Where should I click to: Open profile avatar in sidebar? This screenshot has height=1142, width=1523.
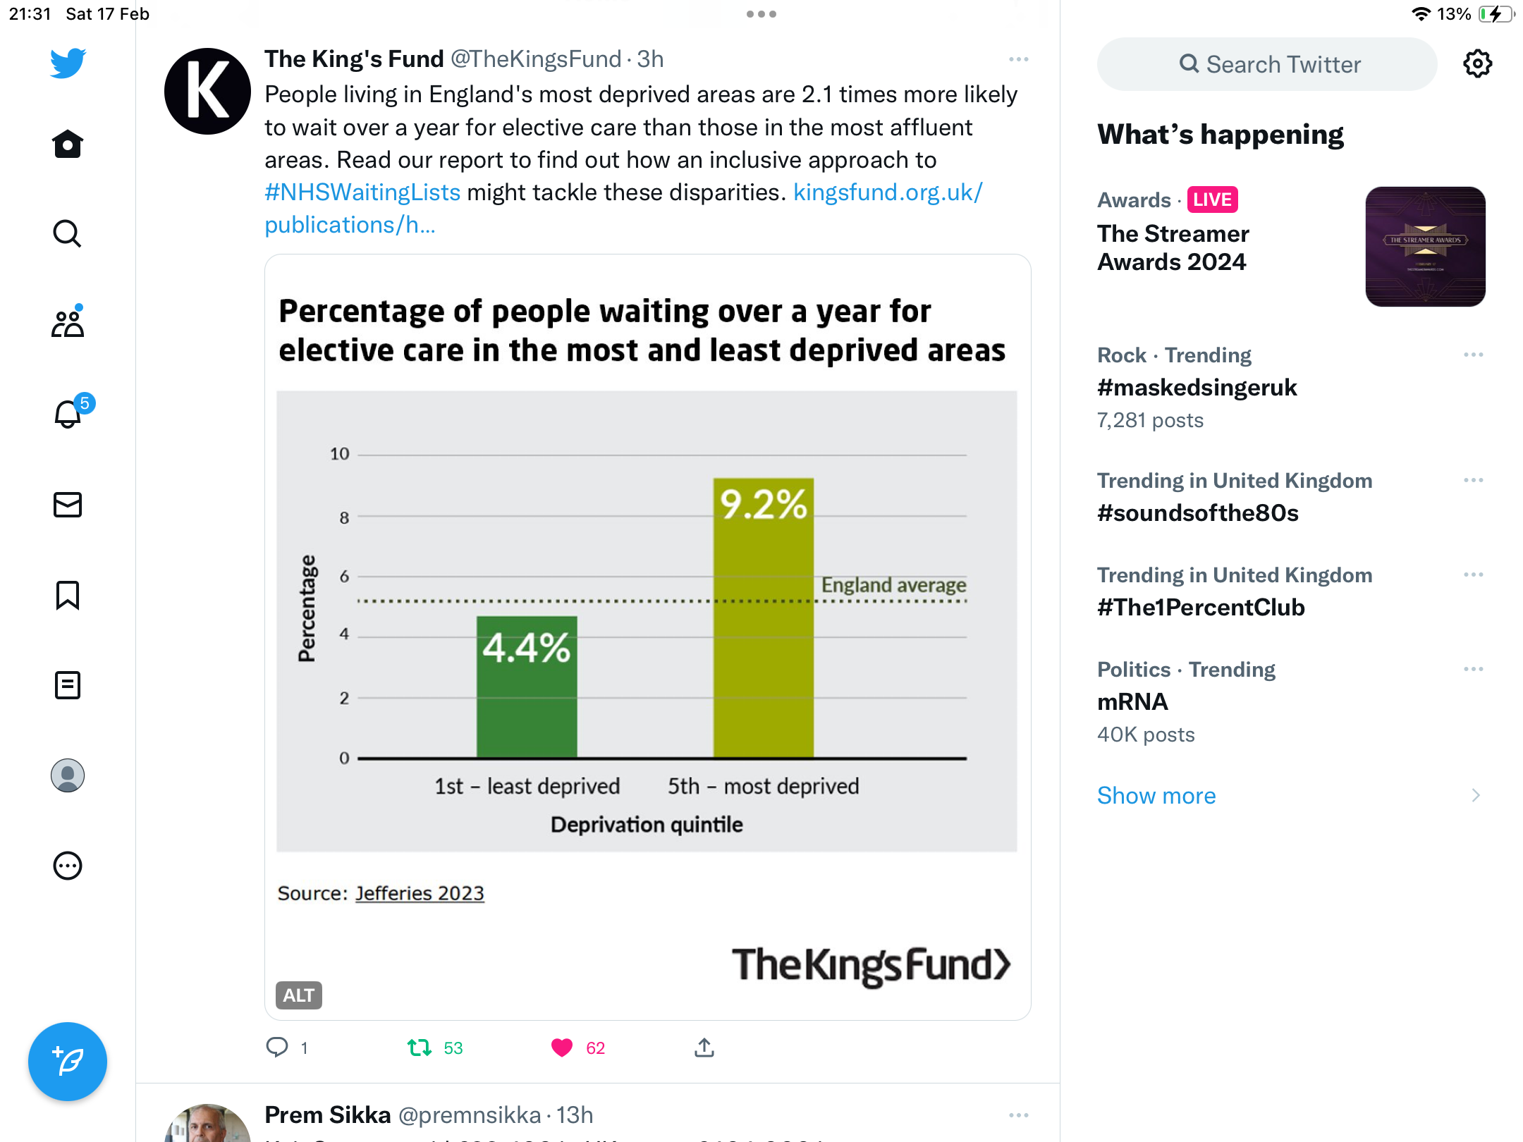click(68, 775)
